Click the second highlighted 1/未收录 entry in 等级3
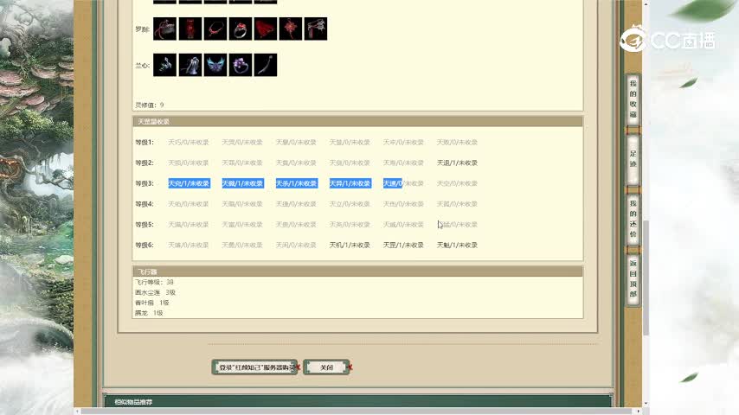This screenshot has width=739, height=415. 242,183
